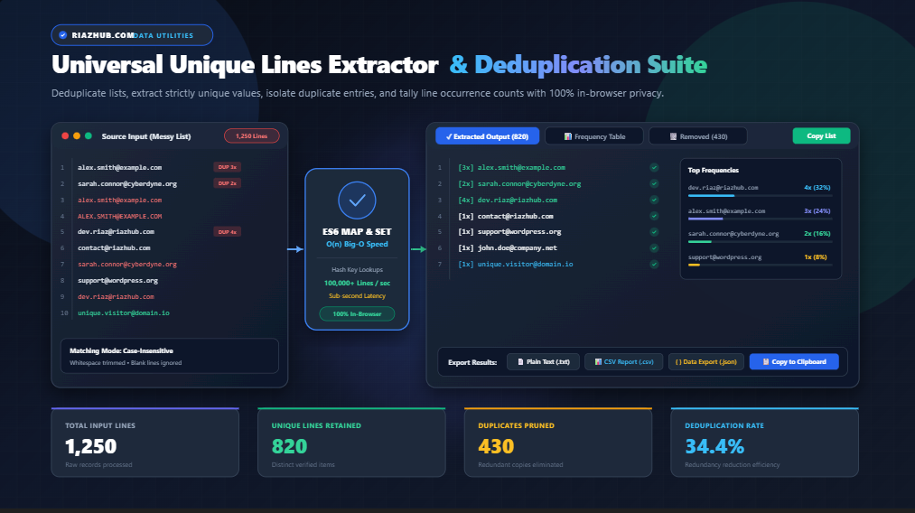
Task: Select the Extracted Output (820) tab
Action: tap(487, 136)
